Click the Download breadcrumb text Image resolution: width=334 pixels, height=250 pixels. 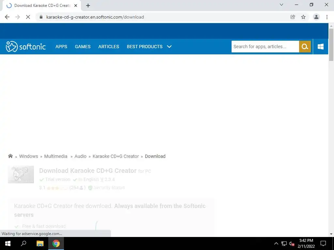155,156
